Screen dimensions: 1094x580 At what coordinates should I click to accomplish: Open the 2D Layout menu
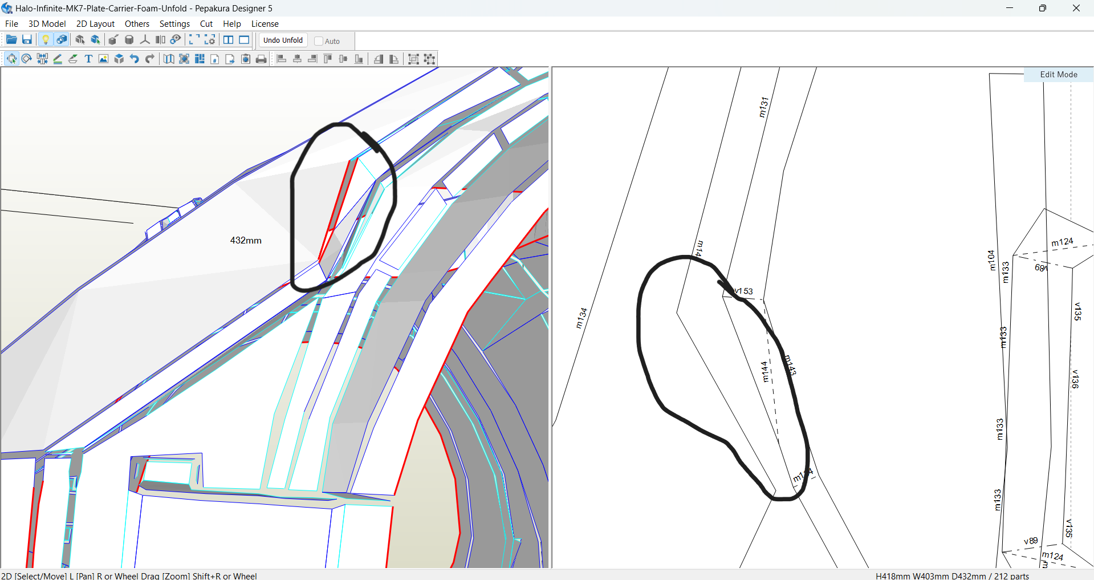[95, 24]
